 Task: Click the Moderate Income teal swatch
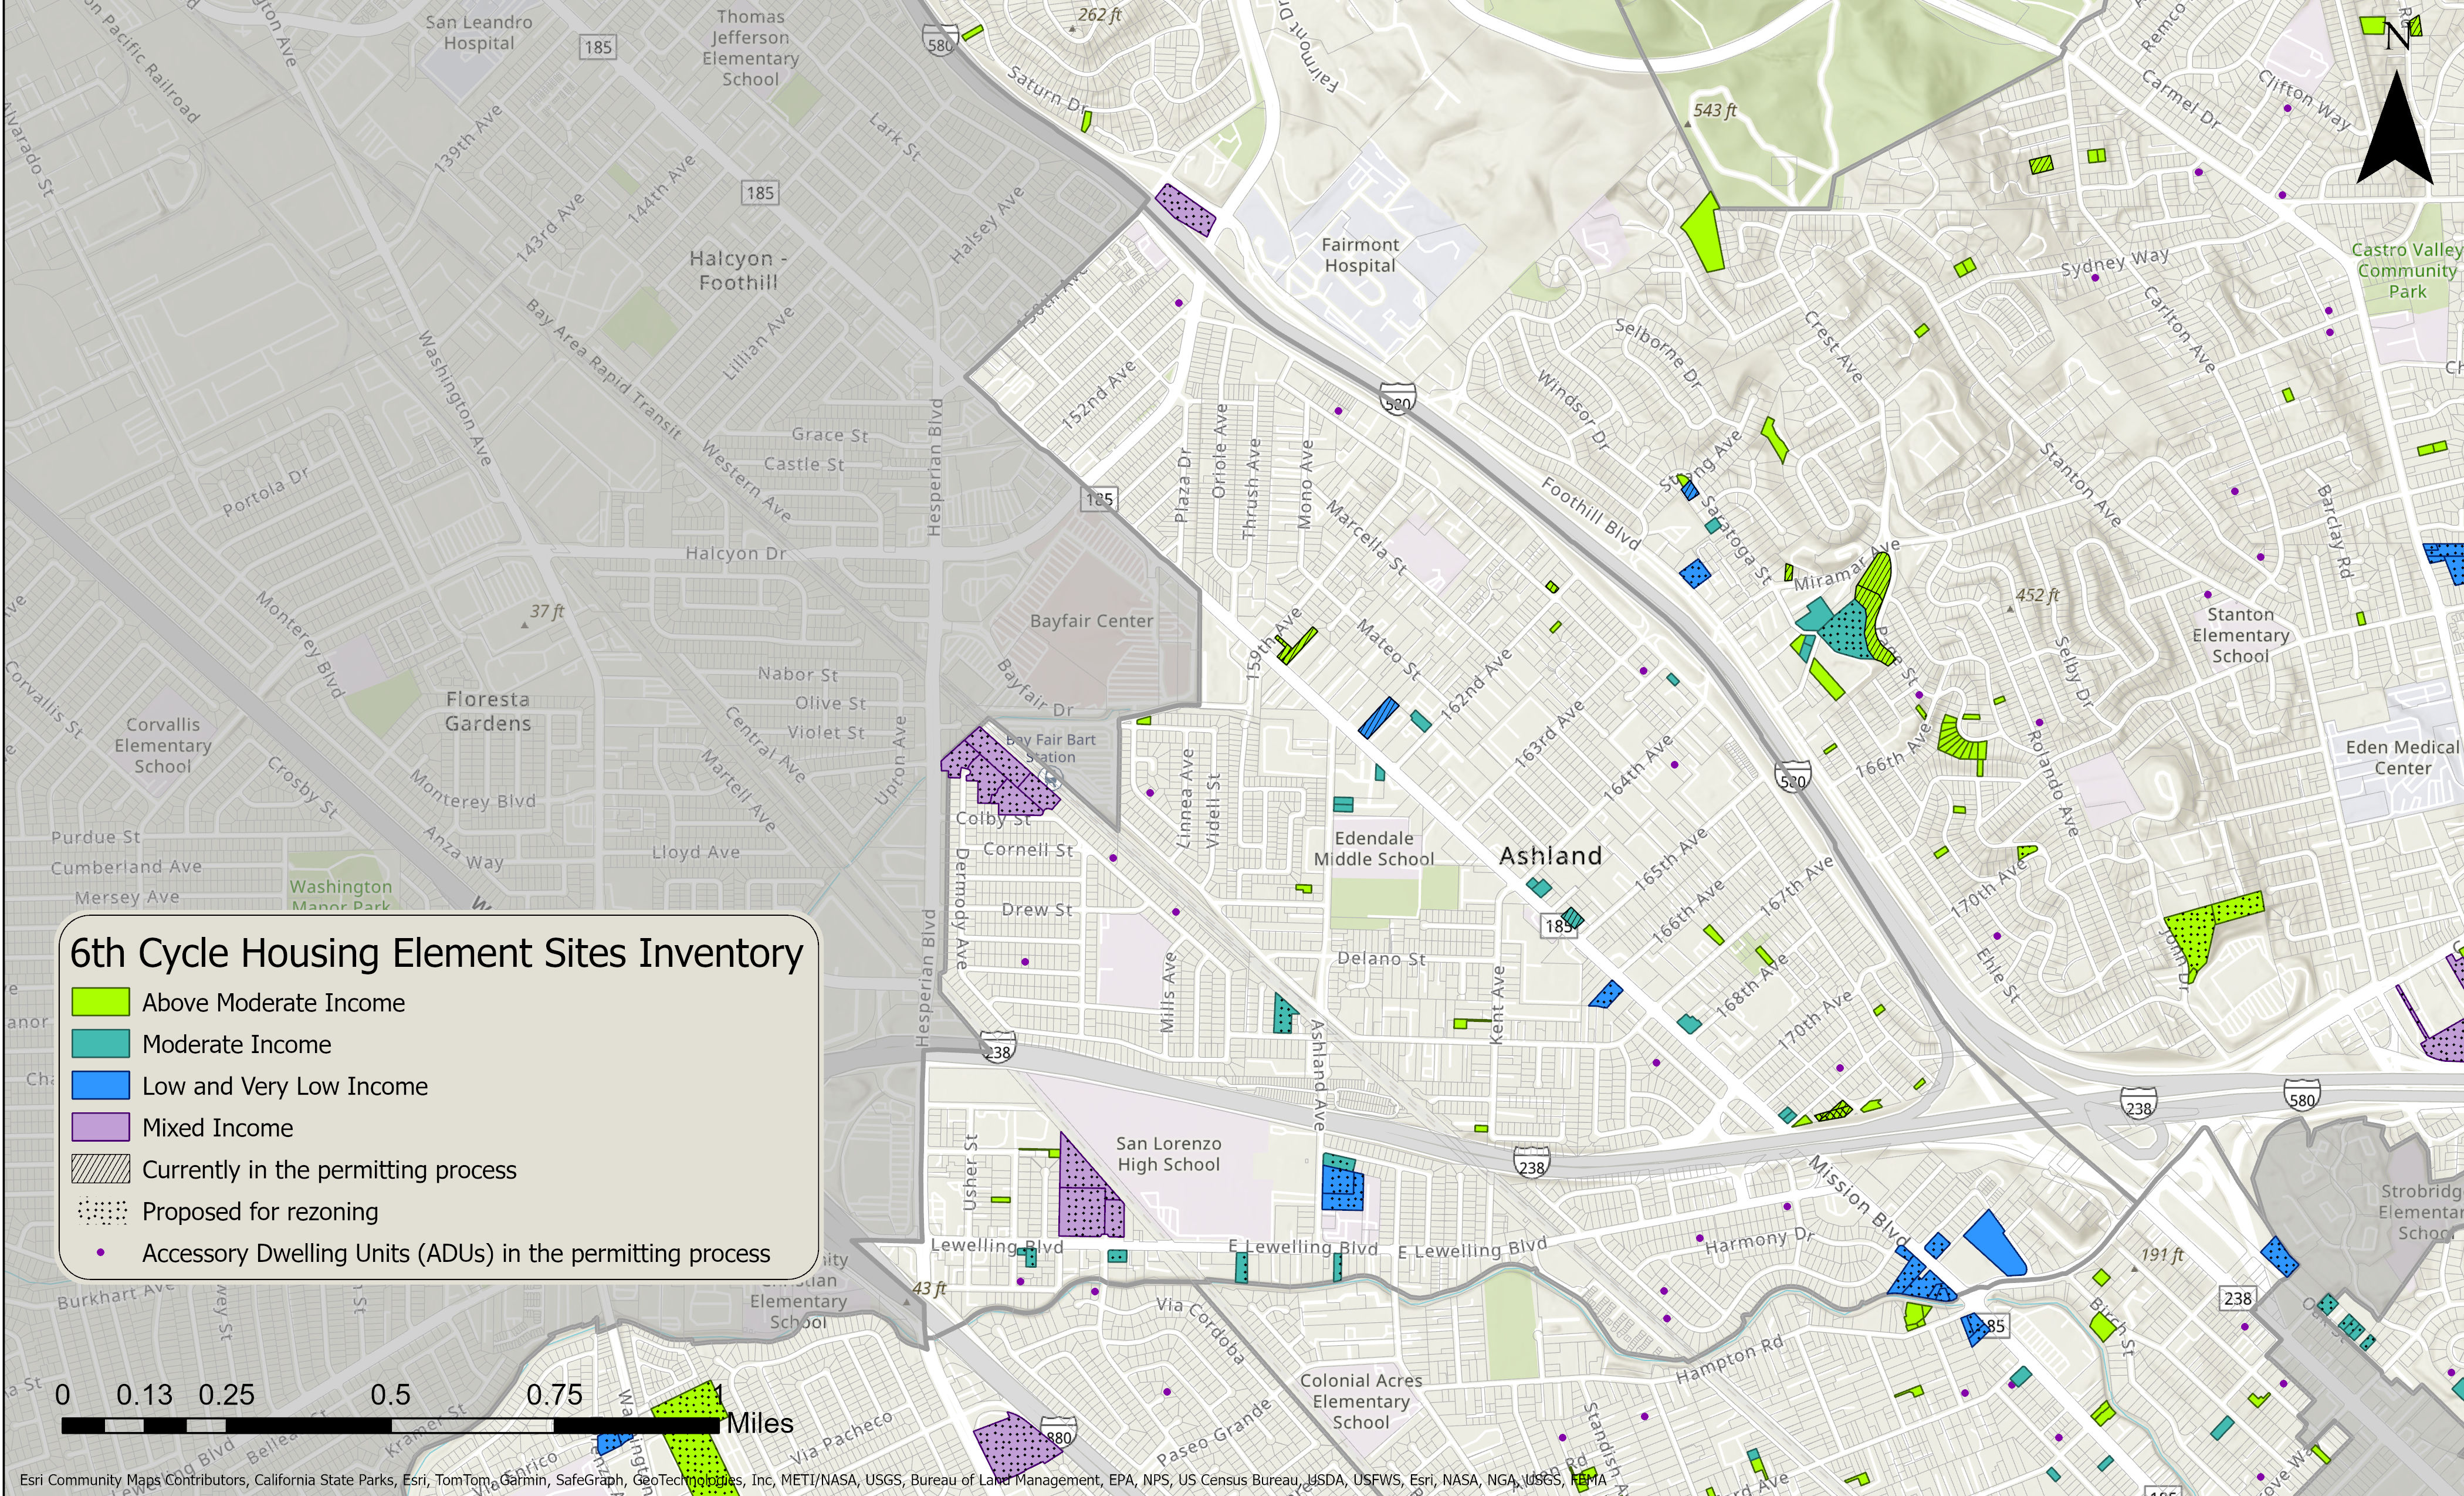tap(100, 1044)
